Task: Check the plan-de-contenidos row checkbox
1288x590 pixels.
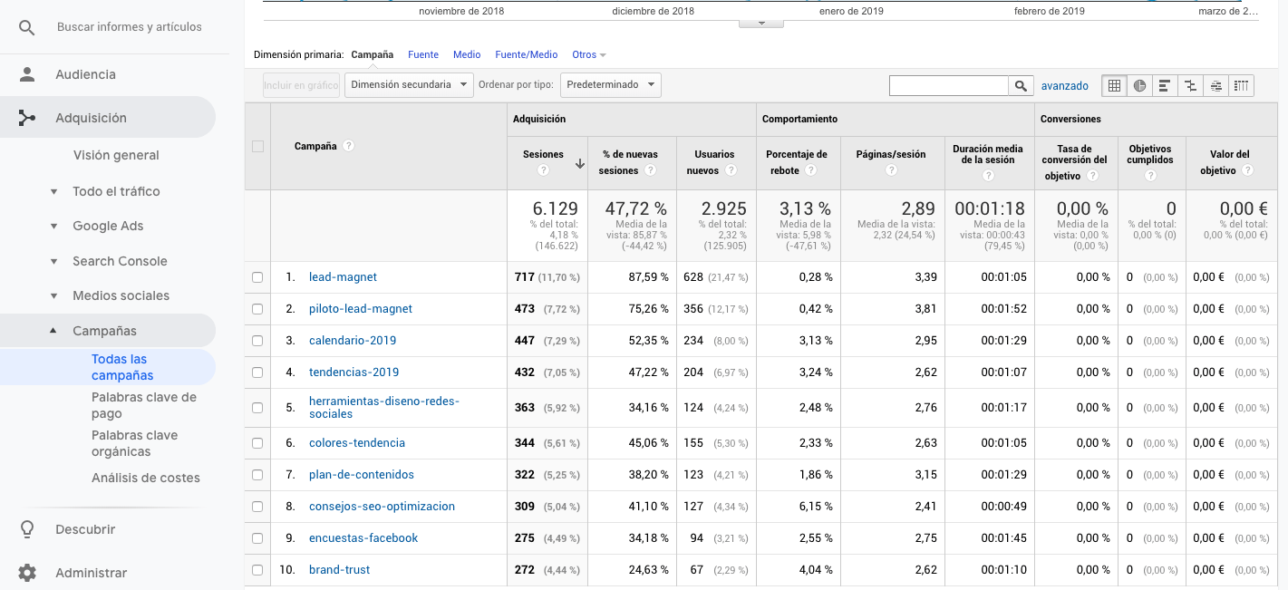Action: pyautogui.click(x=257, y=475)
